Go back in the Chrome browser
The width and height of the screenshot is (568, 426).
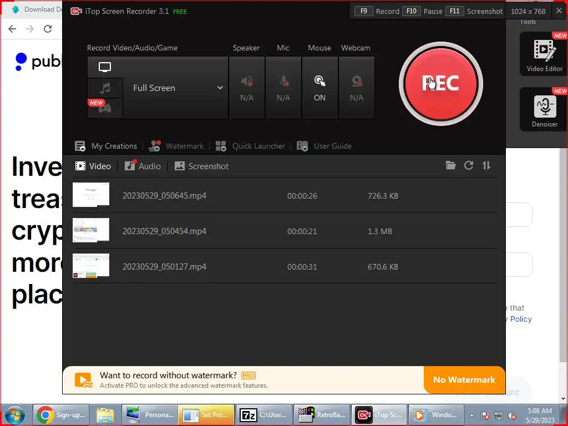click(12, 29)
